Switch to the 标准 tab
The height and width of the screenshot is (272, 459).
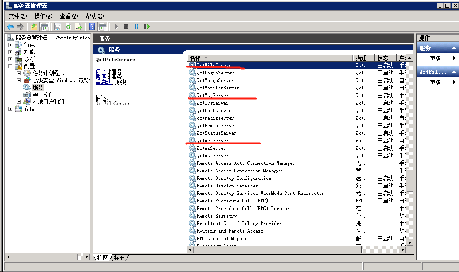click(120, 258)
